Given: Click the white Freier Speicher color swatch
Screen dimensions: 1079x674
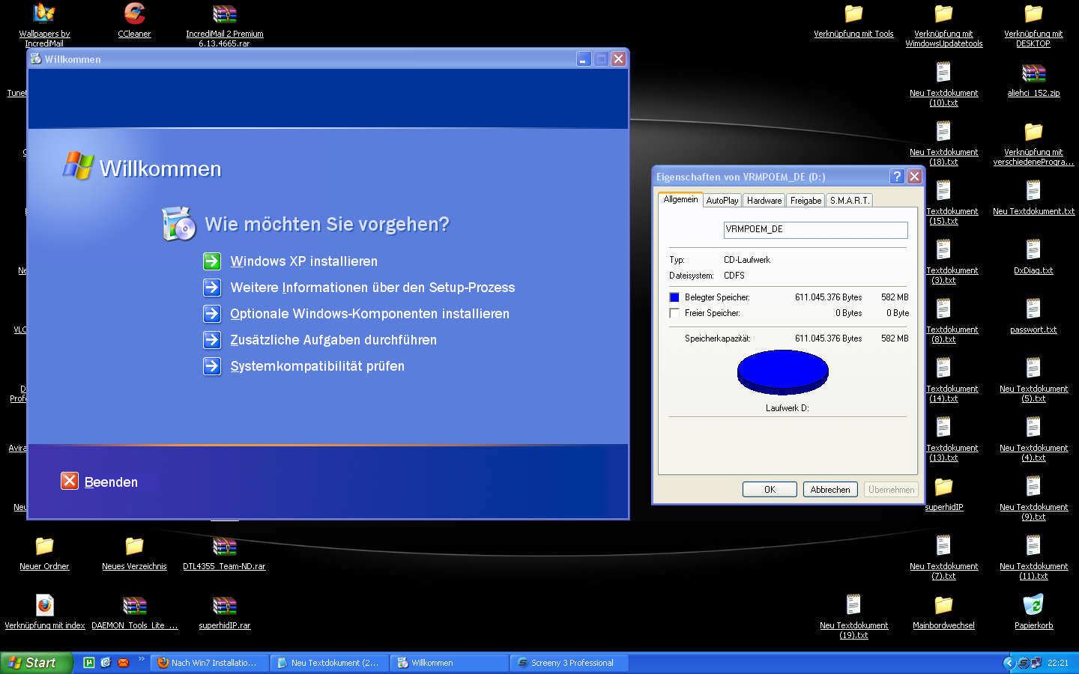Looking at the screenshot, I should (x=674, y=313).
